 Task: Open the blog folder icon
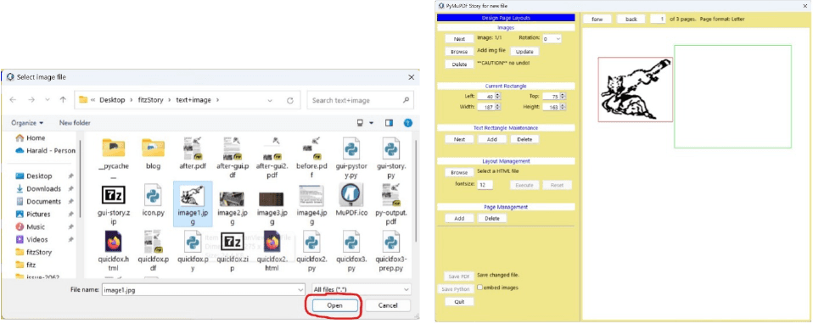click(x=153, y=148)
